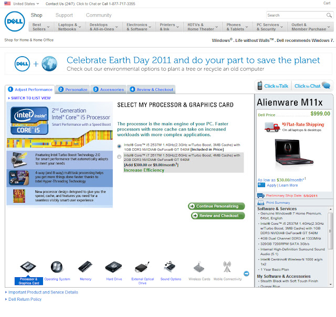Click the Print Summary link

pos(278,203)
